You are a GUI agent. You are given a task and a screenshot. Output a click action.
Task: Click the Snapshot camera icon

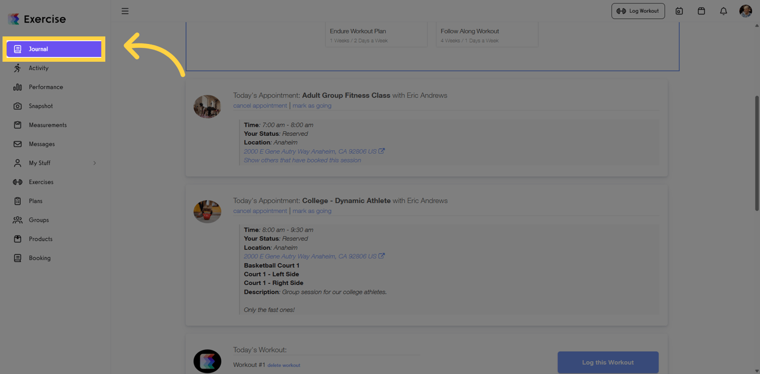pos(18,106)
